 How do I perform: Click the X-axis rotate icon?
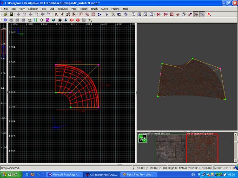[25, 14]
